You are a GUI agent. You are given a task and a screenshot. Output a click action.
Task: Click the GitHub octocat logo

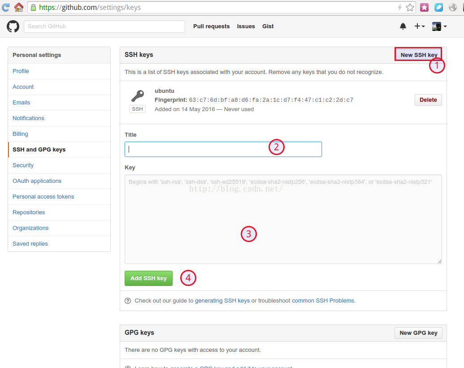point(13,26)
